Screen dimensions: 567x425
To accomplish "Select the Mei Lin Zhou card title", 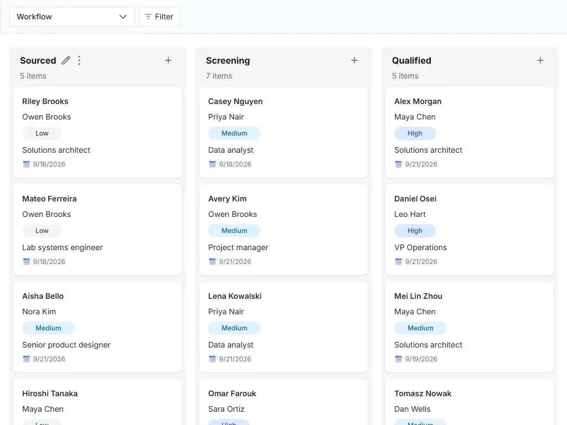I will click(418, 296).
